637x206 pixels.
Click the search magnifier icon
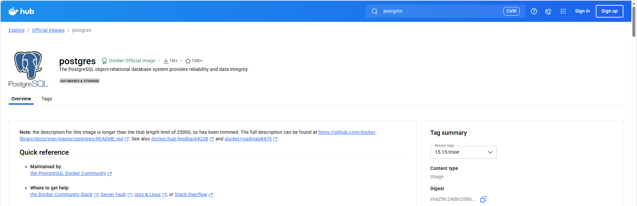tap(375, 11)
